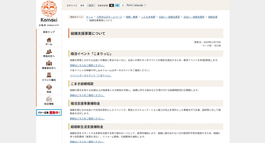Click the Komaki city logo
Viewport: 265px width, 143px height.
49,14
